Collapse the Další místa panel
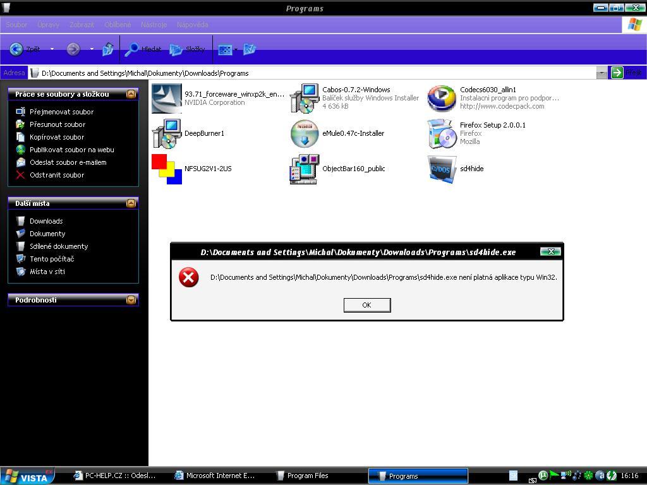 click(x=131, y=203)
